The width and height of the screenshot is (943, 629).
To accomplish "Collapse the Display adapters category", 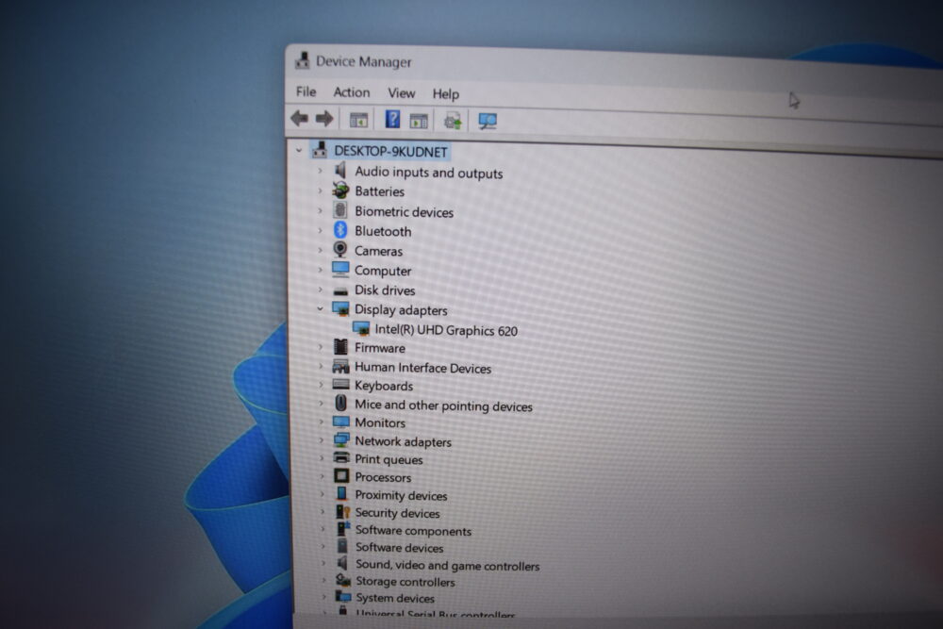I will pyautogui.click(x=320, y=309).
